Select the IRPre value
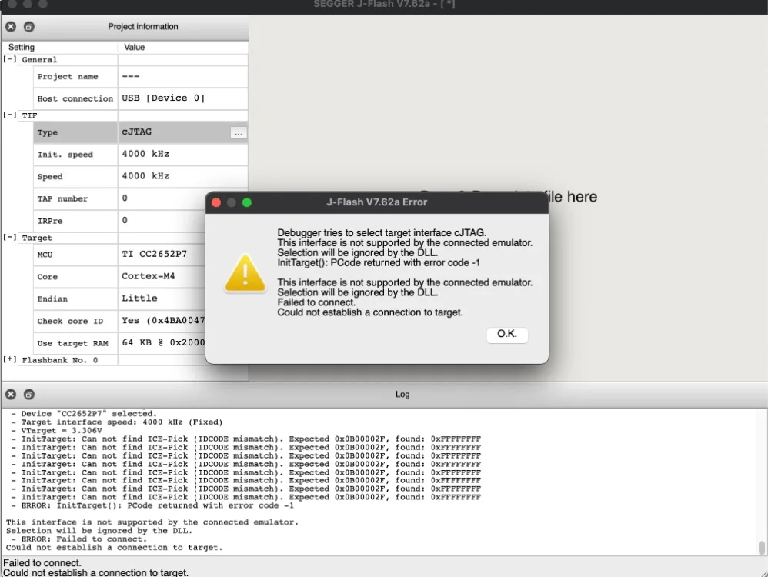Screen dimensions: 768x577 pos(162,221)
